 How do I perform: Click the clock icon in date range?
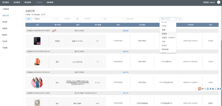click(x=57, y=19)
